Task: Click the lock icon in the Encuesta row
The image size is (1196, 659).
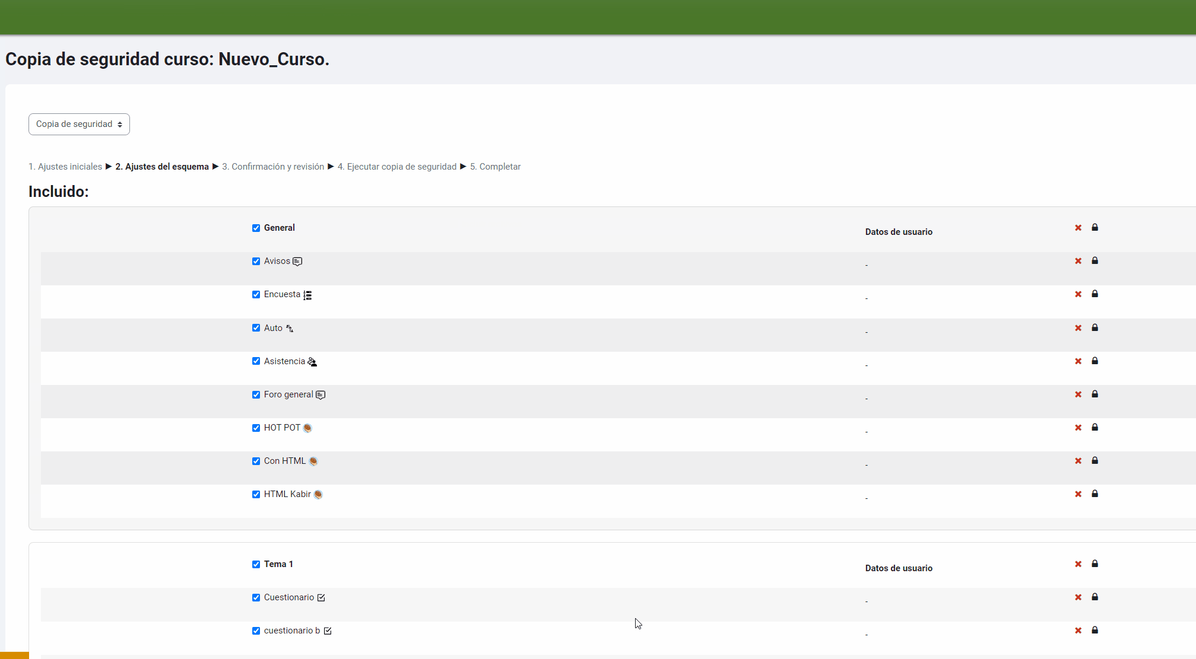Action: pos(1095,294)
